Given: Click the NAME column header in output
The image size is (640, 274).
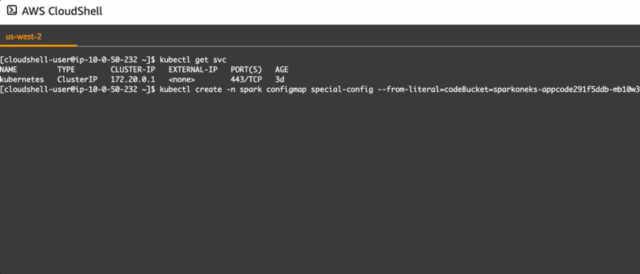Looking at the screenshot, I should pyautogui.click(x=9, y=70).
